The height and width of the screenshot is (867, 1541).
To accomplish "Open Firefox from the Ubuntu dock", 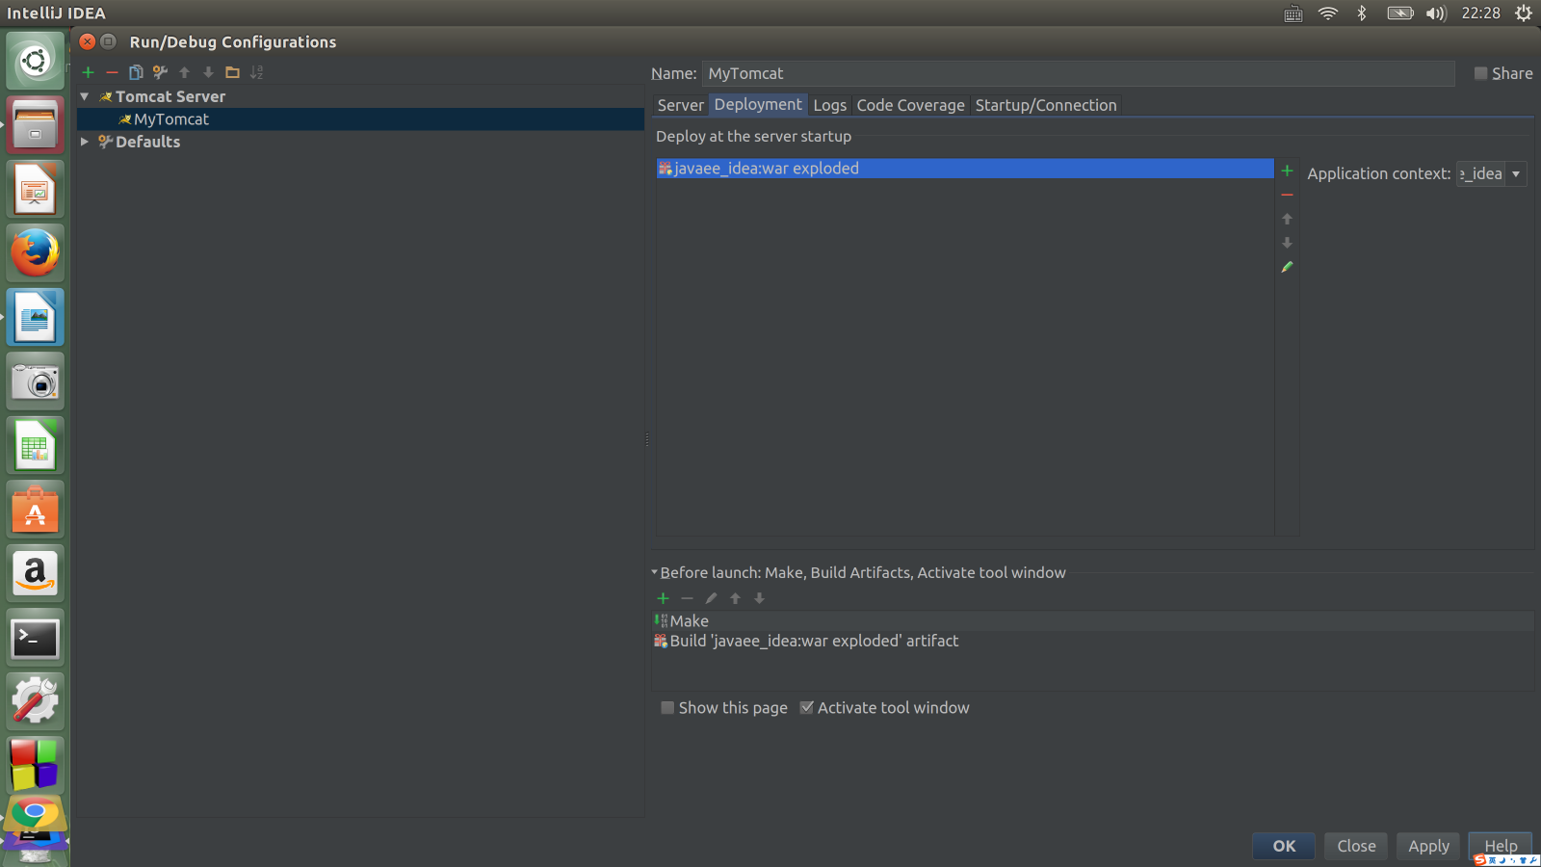I will tap(36, 253).
